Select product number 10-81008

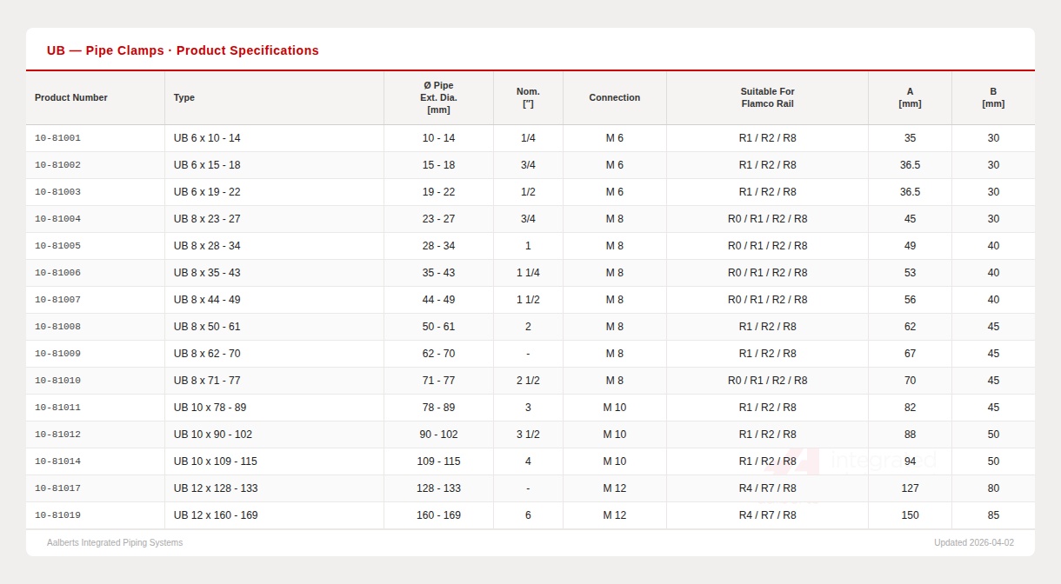(x=57, y=327)
